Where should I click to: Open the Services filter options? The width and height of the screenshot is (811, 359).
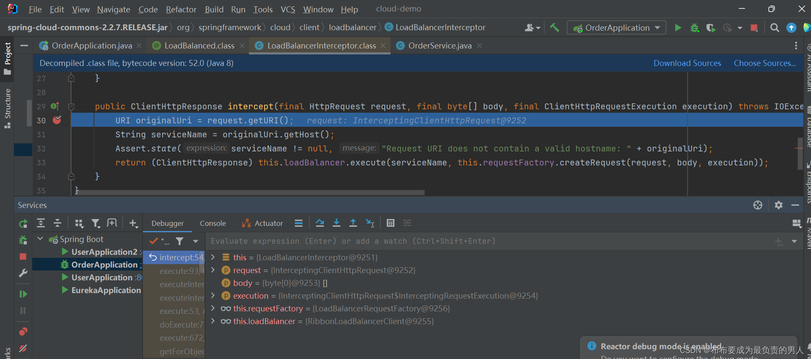click(96, 223)
